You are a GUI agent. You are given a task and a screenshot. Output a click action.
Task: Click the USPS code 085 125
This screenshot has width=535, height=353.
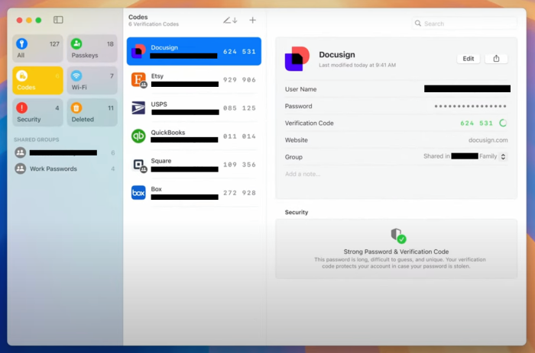(239, 108)
